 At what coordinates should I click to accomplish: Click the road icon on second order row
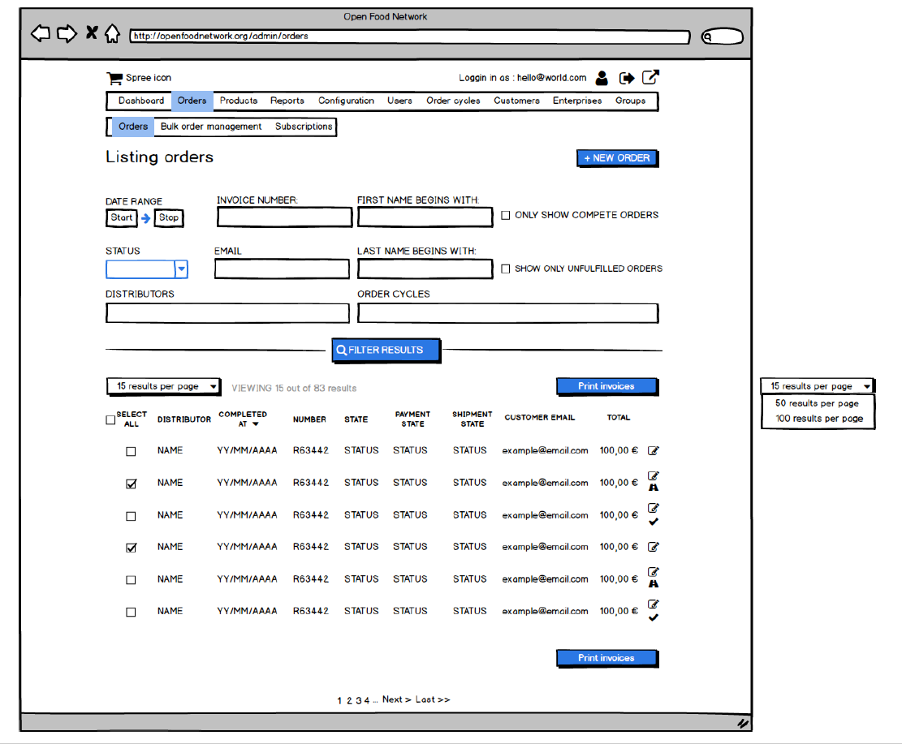click(x=654, y=488)
